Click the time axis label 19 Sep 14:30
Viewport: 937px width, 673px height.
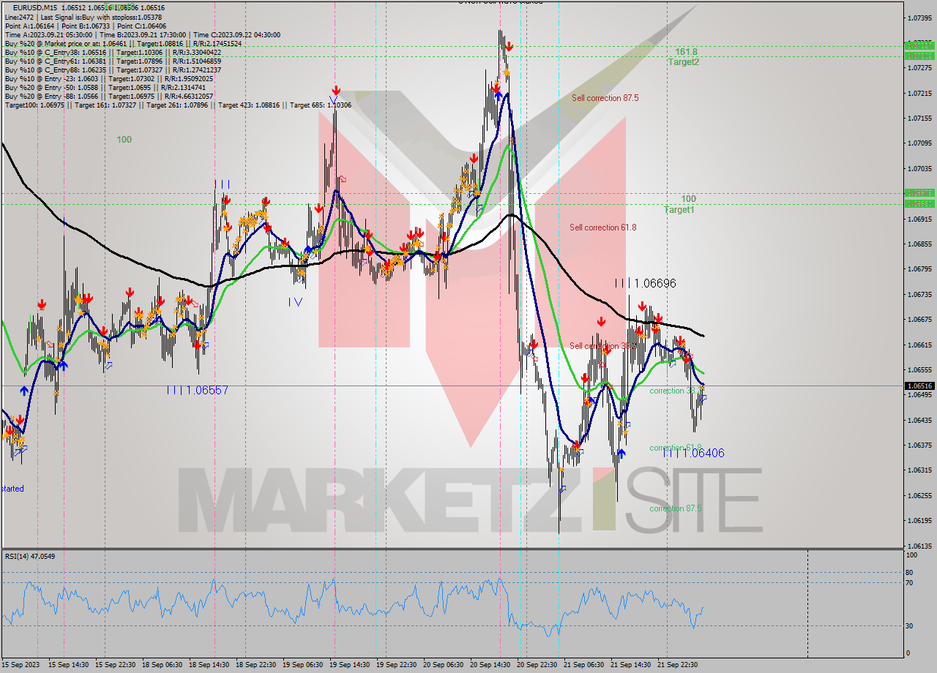(x=350, y=665)
